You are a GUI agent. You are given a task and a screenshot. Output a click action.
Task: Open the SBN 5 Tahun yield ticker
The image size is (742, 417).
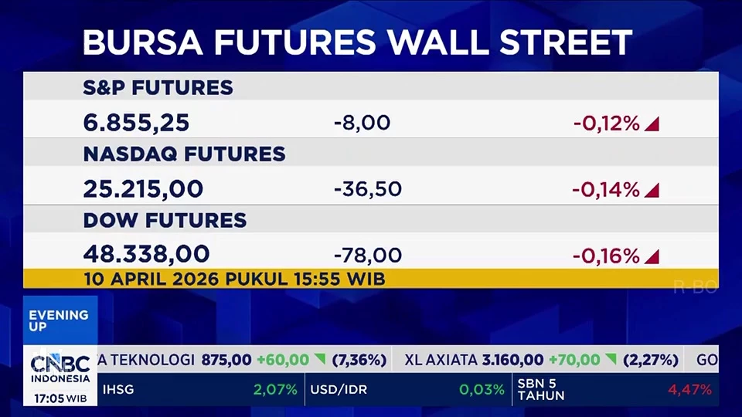[x=614, y=390]
